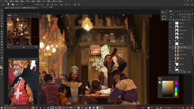The width and height of the screenshot is (194, 109).
Task: Collapse group 2 in the Layers panel
Action: pyautogui.click(x=174, y=41)
